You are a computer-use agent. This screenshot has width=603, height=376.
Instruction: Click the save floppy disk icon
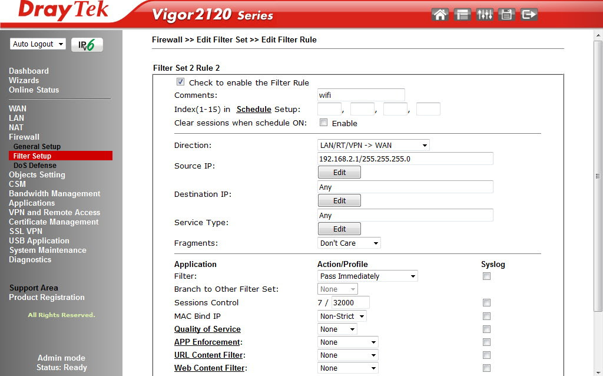pyautogui.click(x=507, y=15)
